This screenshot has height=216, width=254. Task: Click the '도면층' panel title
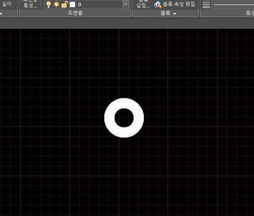pyautogui.click(x=75, y=13)
